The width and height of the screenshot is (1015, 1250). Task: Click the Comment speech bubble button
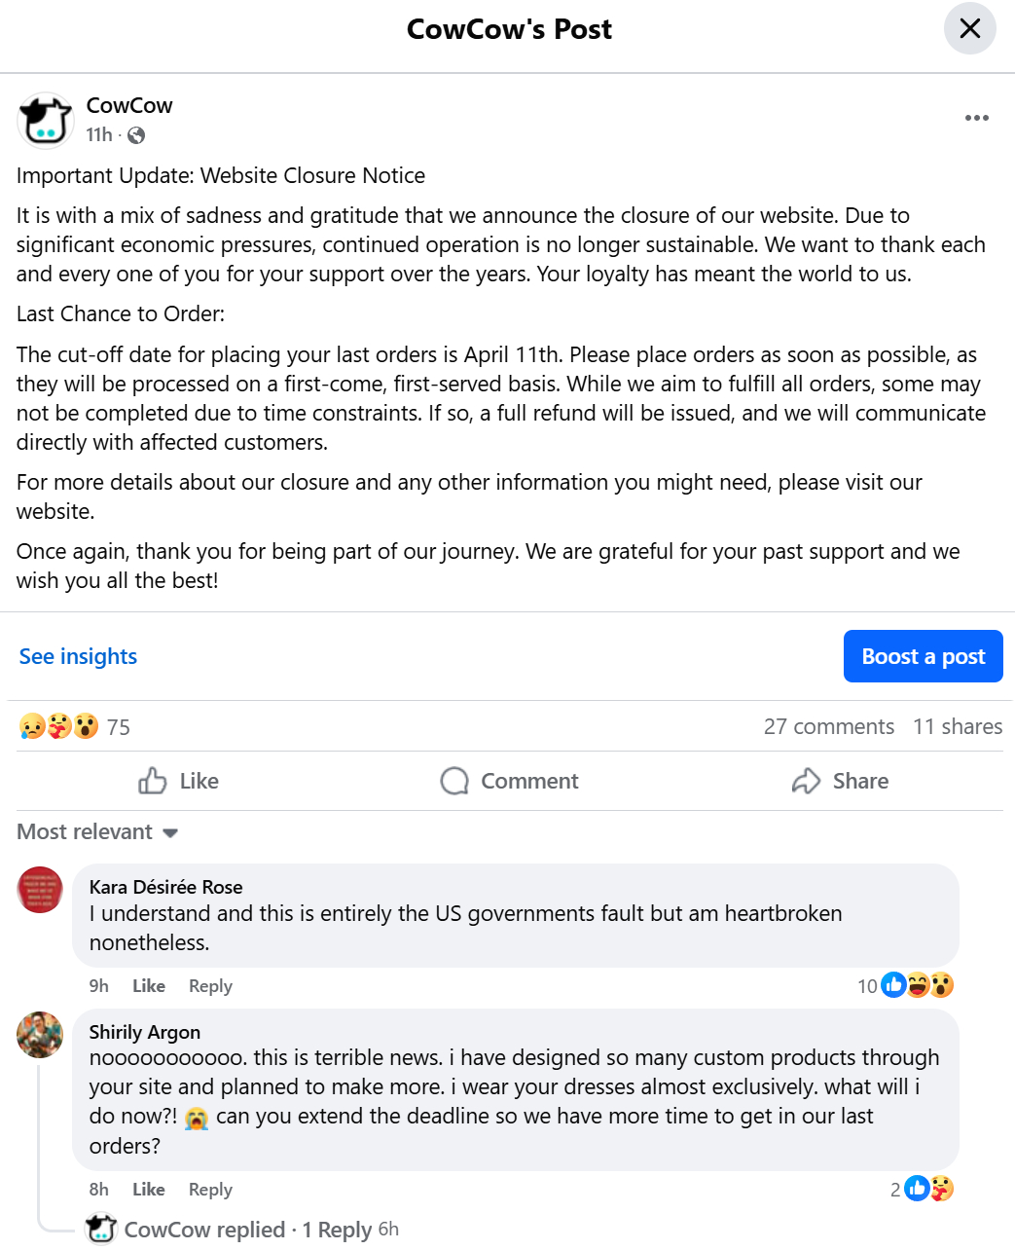509,781
